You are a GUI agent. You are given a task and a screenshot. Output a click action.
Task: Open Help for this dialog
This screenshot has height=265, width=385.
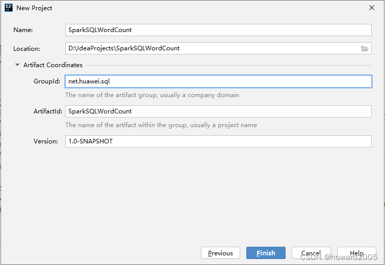[356, 253]
